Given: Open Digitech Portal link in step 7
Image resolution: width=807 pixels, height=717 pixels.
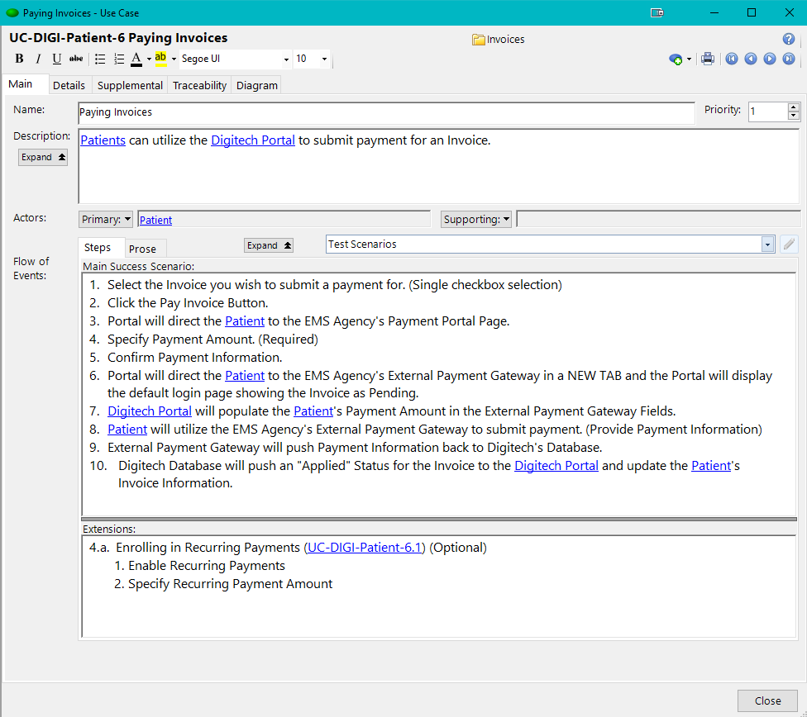Looking at the screenshot, I should pyautogui.click(x=150, y=411).
